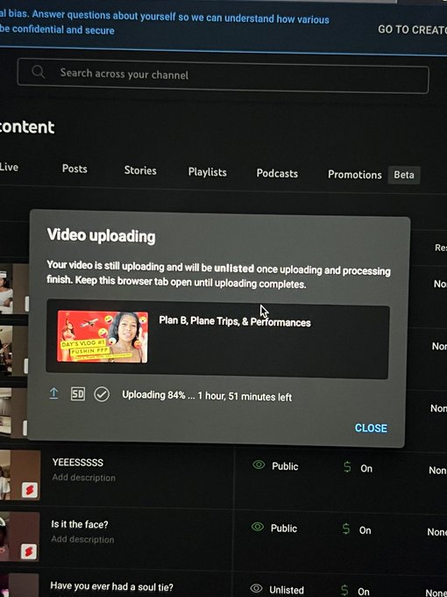Open Public visibility for YEEESSSSS
This screenshot has width=447, height=597.
point(285,466)
